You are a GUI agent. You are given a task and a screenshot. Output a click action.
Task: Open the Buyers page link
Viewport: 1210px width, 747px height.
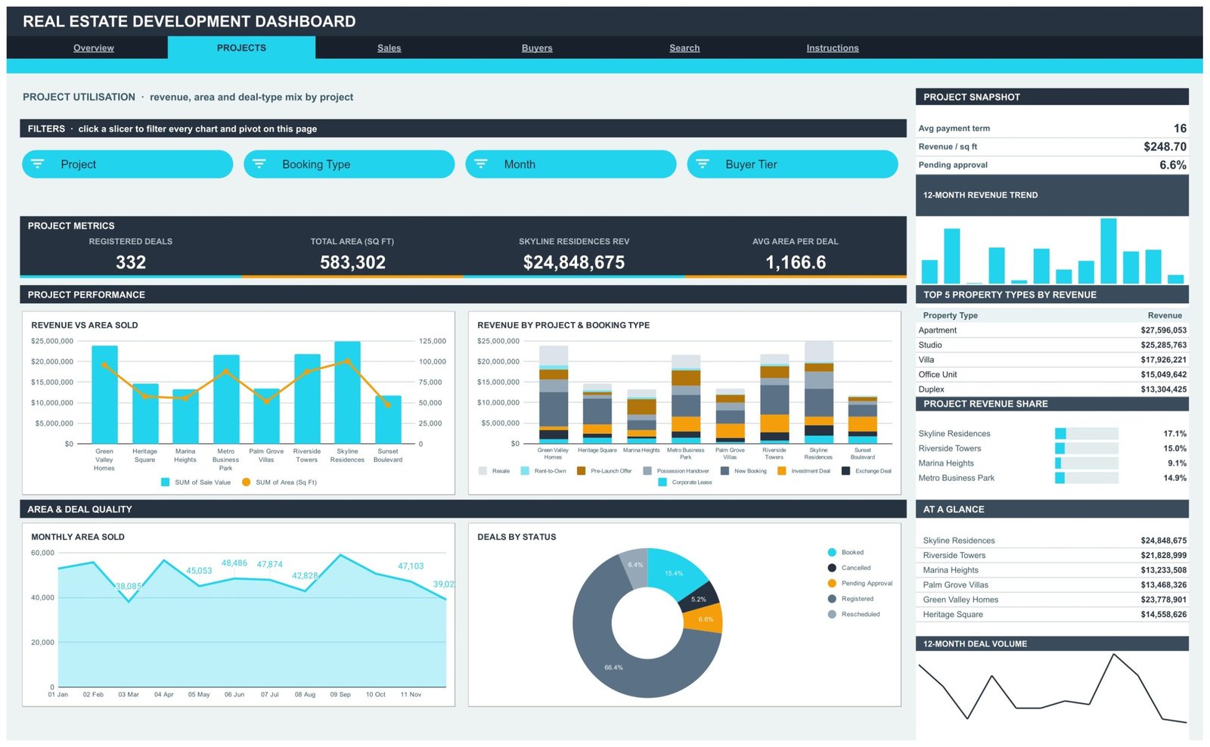[537, 48]
